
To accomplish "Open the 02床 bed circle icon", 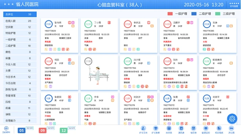I will (x=88, y=24).
